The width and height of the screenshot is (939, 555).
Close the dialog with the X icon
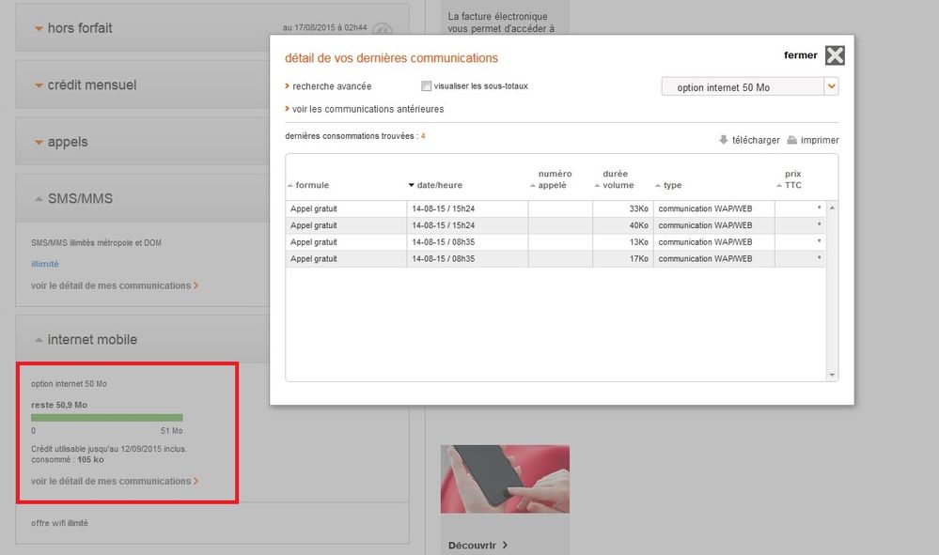pyautogui.click(x=835, y=55)
